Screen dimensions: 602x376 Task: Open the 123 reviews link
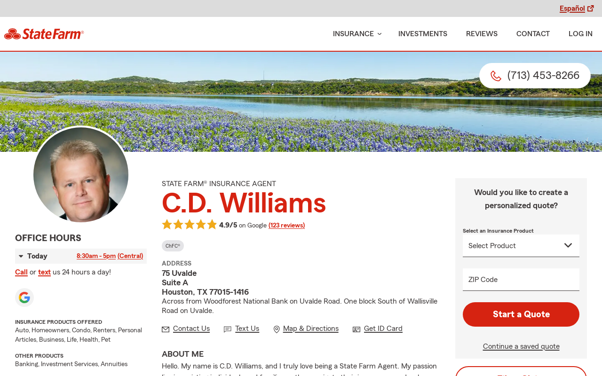click(x=286, y=226)
